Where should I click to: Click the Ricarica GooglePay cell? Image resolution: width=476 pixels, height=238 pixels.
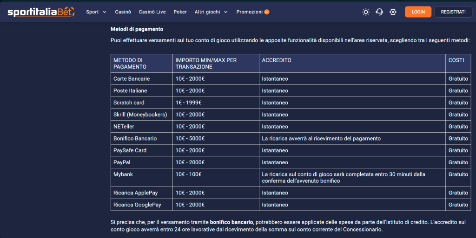click(x=137, y=205)
